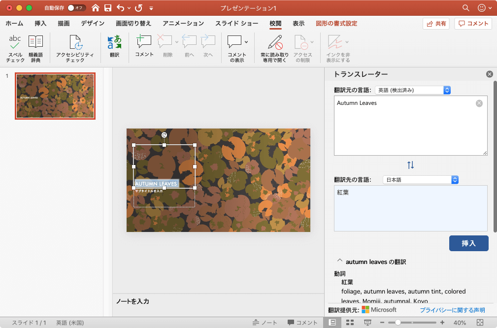497x328 pixels.
Task: Collapse the autumn leaves translation section
Action: tap(339, 262)
